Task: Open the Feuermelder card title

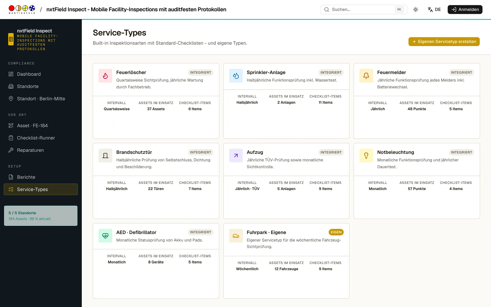Action: [x=392, y=72]
